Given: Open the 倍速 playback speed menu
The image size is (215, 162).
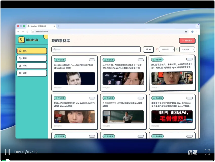Looking at the screenshot, I should pyautogui.click(x=192, y=152).
